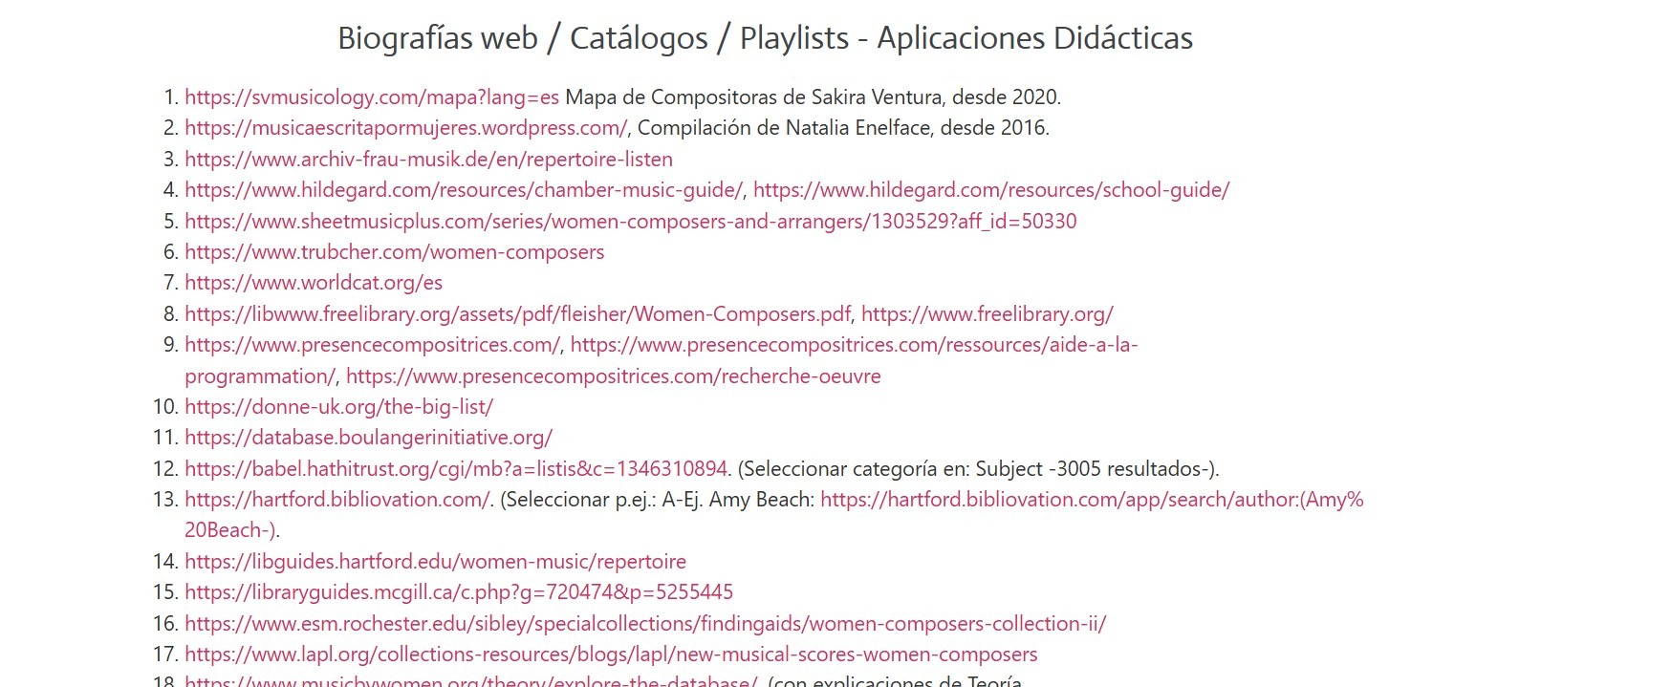The height and width of the screenshot is (687, 1671).
Task: Visit the sheetmusicplus women-composers-and-arrangers link
Action: [630, 222]
